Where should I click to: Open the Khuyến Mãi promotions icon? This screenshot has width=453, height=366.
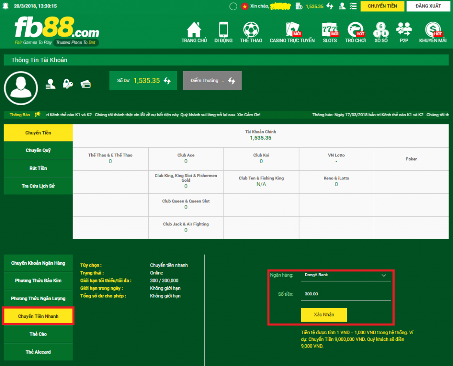point(433,30)
